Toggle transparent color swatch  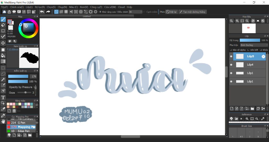pos(11,27)
